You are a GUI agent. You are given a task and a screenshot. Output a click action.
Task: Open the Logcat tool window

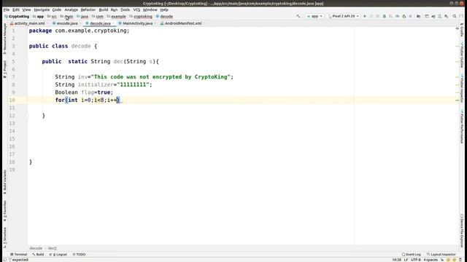(x=58, y=255)
